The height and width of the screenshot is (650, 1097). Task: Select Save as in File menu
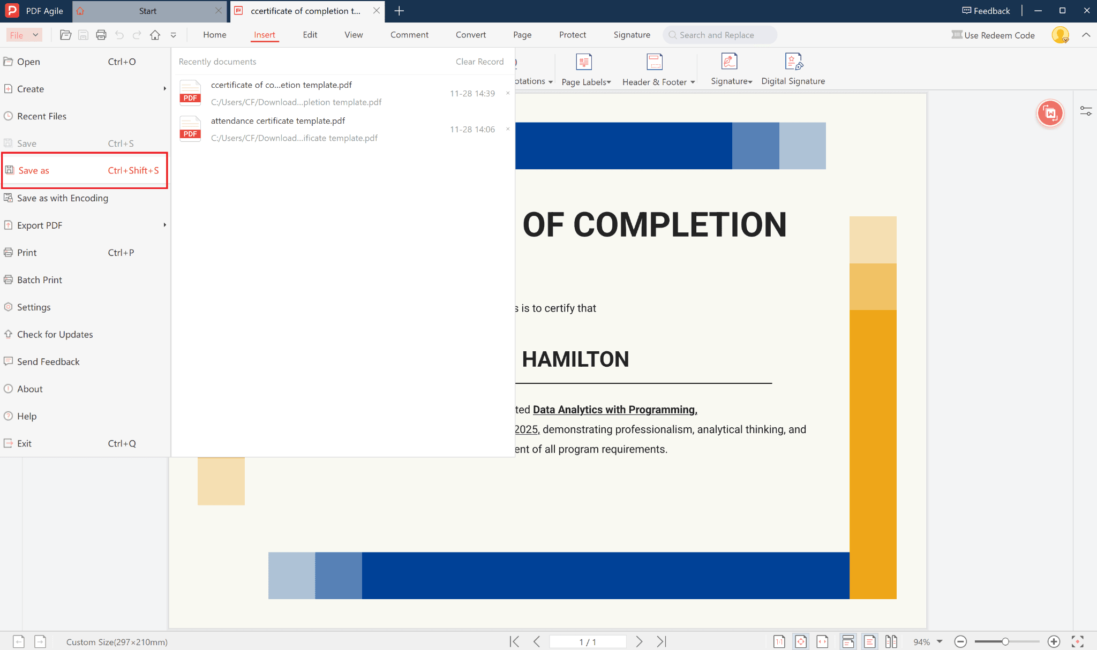pos(34,170)
